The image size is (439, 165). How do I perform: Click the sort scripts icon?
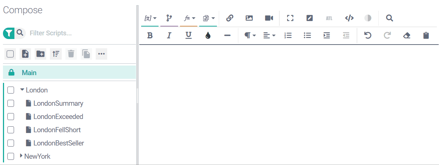click(56, 54)
